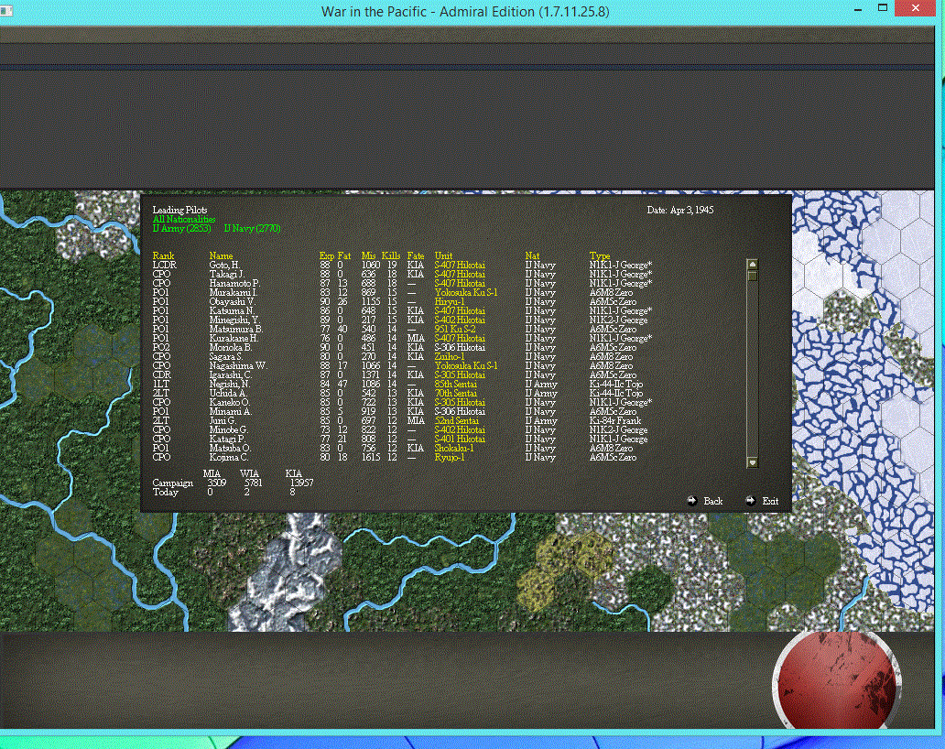The width and height of the screenshot is (945, 749).
Task: Select pilot name Obayashi V.
Action: 232,302
